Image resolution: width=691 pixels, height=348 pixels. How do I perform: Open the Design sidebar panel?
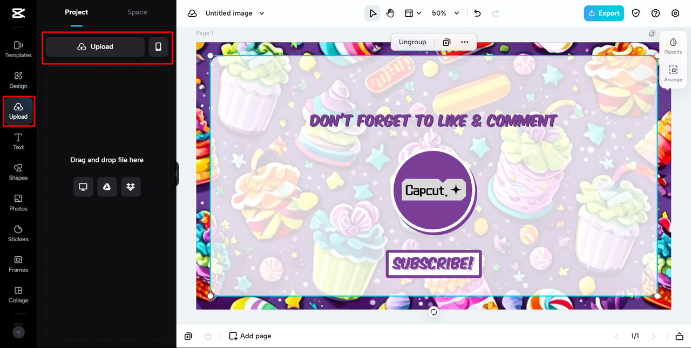pos(18,80)
